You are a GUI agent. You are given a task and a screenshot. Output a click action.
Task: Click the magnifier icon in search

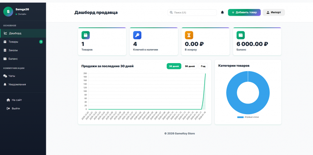point(171,12)
